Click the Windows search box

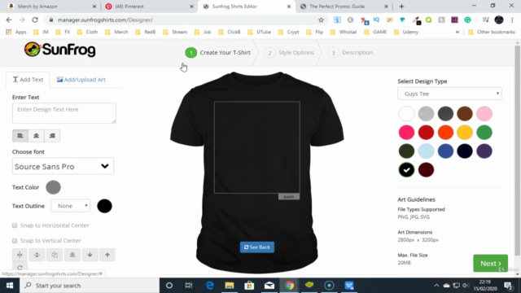point(90,286)
